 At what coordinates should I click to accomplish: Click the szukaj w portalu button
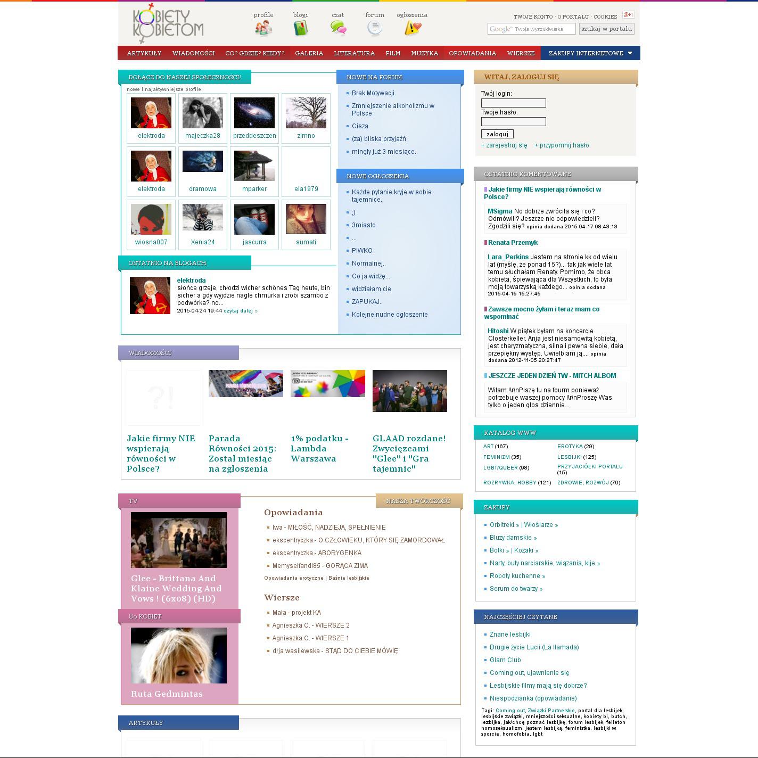click(606, 29)
